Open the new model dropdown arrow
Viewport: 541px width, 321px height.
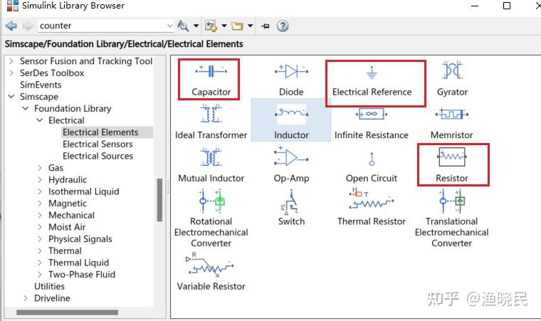224,26
